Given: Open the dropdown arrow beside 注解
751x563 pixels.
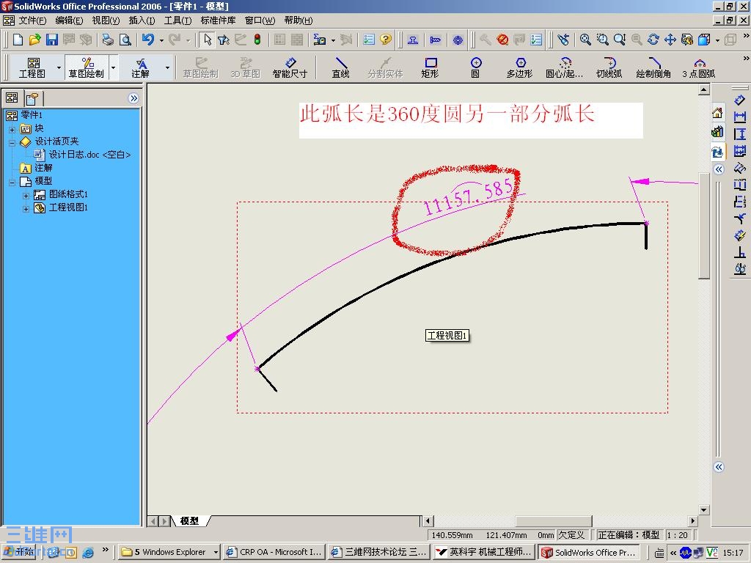Looking at the screenshot, I should [x=167, y=68].
